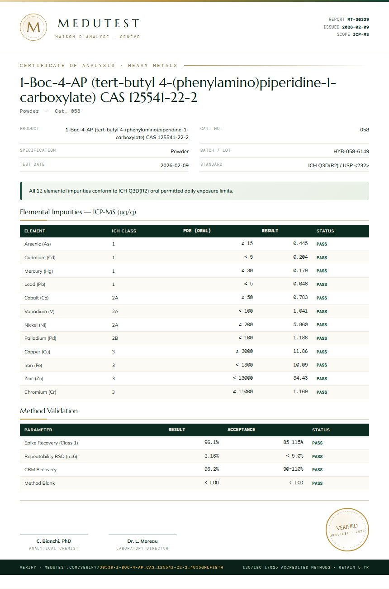Select the Spike Recovery (Class 1) row label

51,443
